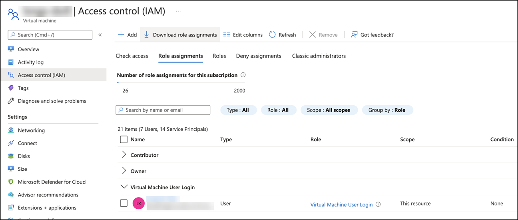Open Activity log via its icon
The image size is (518, 220).
11,62
